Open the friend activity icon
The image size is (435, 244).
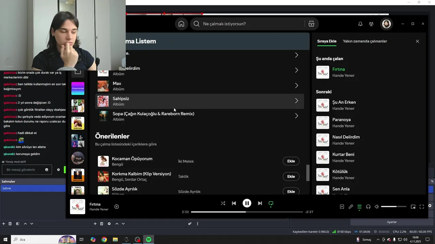[x=371, y=24]
